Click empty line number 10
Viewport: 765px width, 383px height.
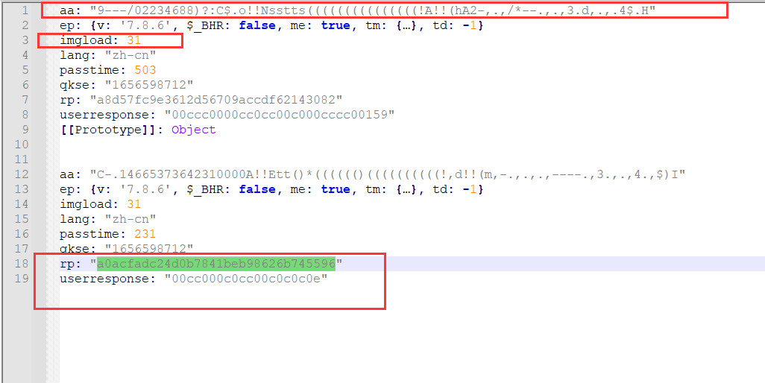(22, 145)
